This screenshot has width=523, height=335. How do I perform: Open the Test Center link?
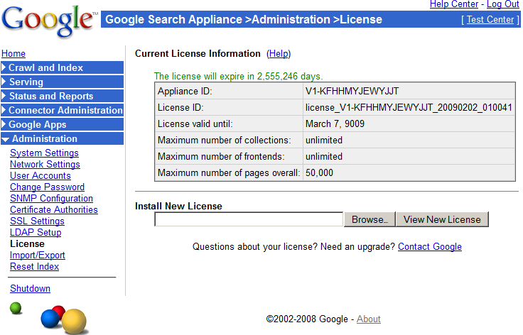click(x=490, y=20)
